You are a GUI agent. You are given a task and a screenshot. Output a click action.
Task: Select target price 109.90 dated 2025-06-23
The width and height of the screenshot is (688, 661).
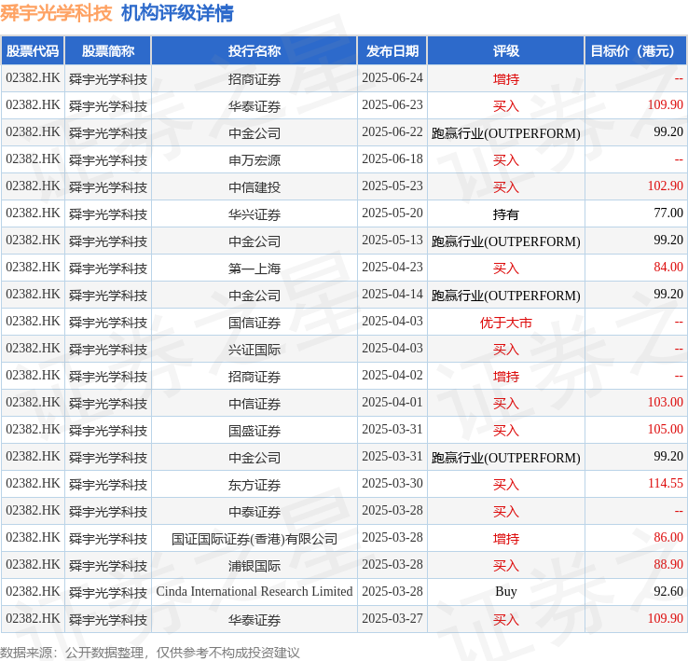tap(666, 105)
